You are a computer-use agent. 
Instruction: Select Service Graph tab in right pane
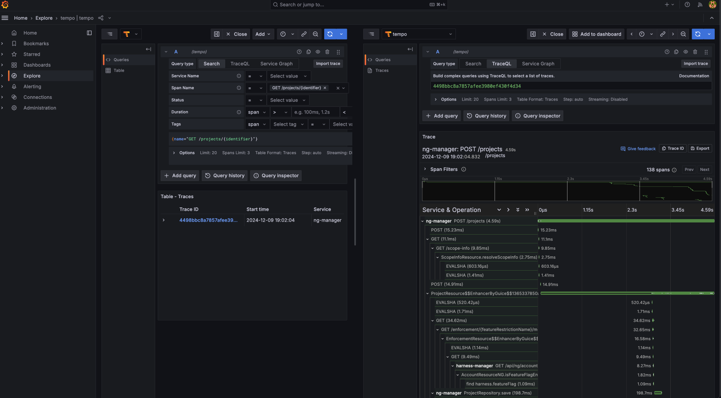(538, 64)
